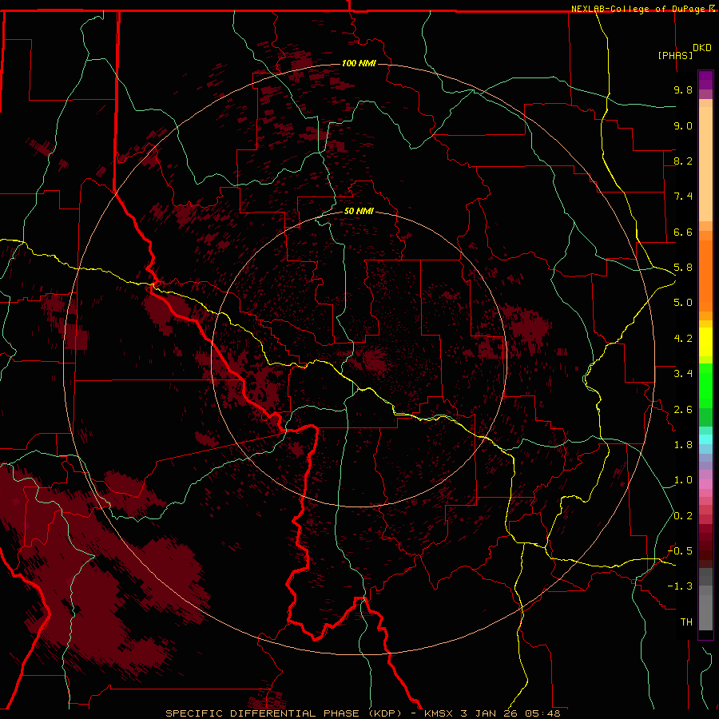Pick the orange band of the color bar

pos(705,275)
